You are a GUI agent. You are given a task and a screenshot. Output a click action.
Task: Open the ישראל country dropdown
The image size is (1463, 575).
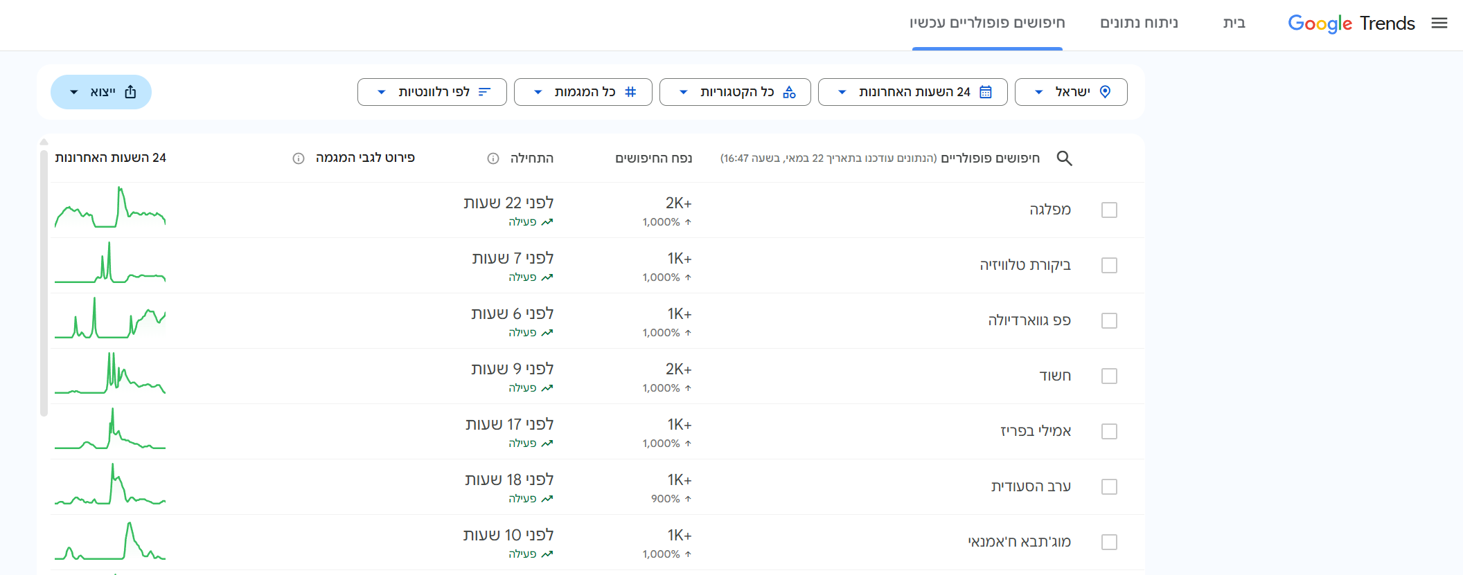[1071, 92]
